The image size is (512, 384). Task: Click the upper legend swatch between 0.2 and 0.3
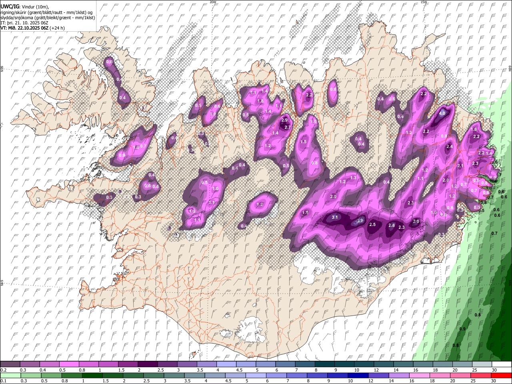(10, 364)
